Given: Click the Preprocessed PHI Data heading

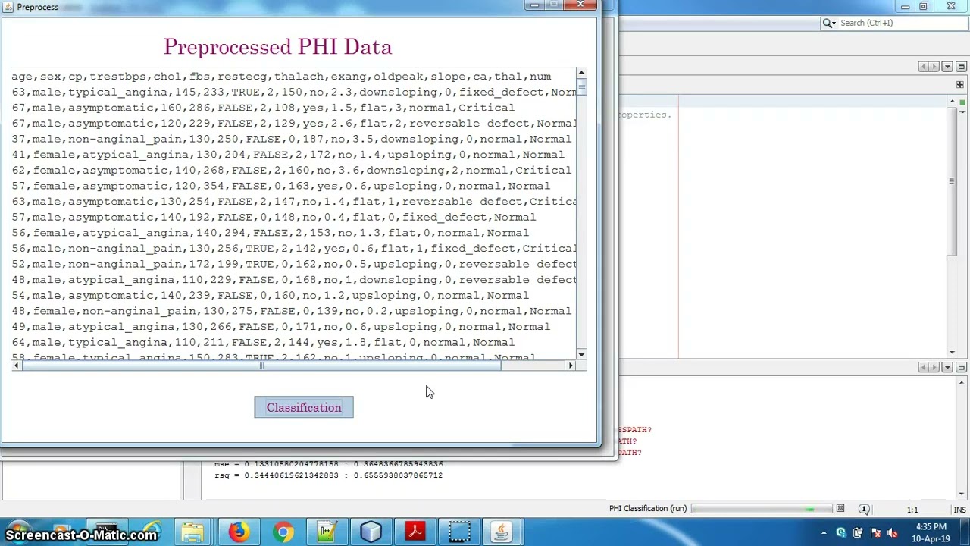Looking at the screenshot, I should (x=277, y=47).
